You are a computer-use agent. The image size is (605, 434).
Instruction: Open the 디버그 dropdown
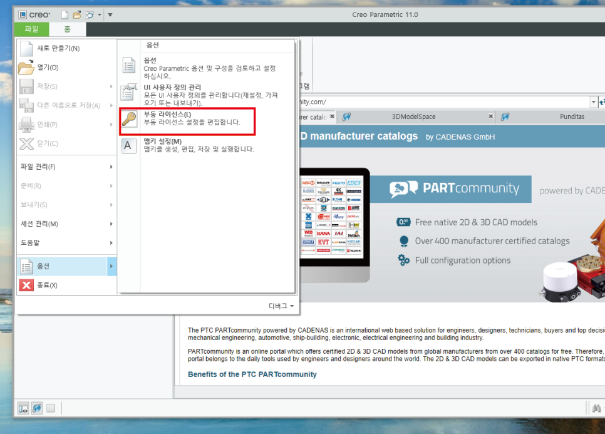281,306
